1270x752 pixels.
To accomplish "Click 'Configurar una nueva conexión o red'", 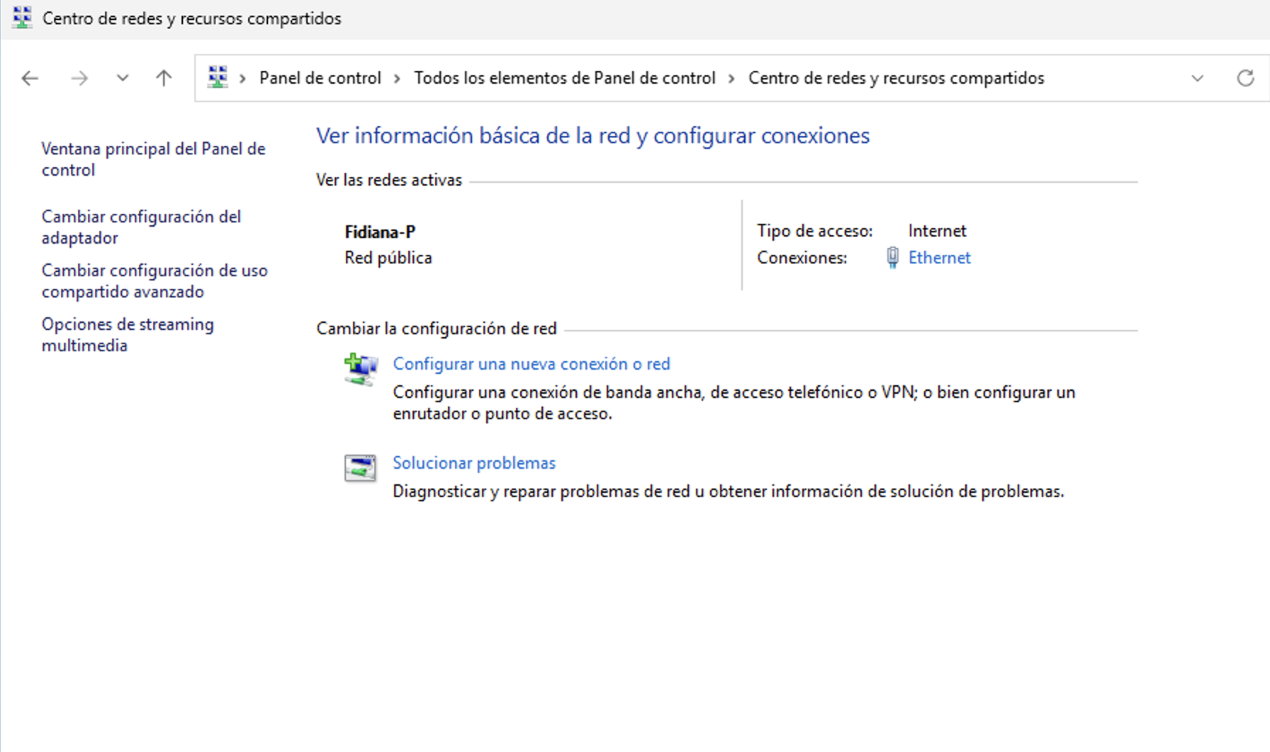I will (532, 364).
